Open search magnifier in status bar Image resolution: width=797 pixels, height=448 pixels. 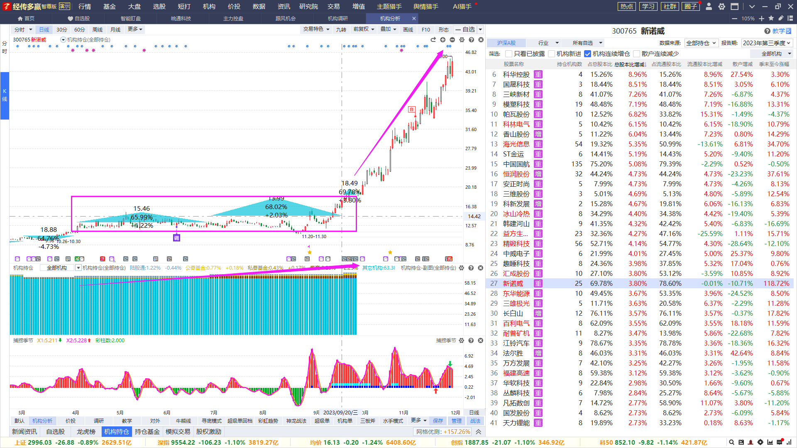[732, 442]
